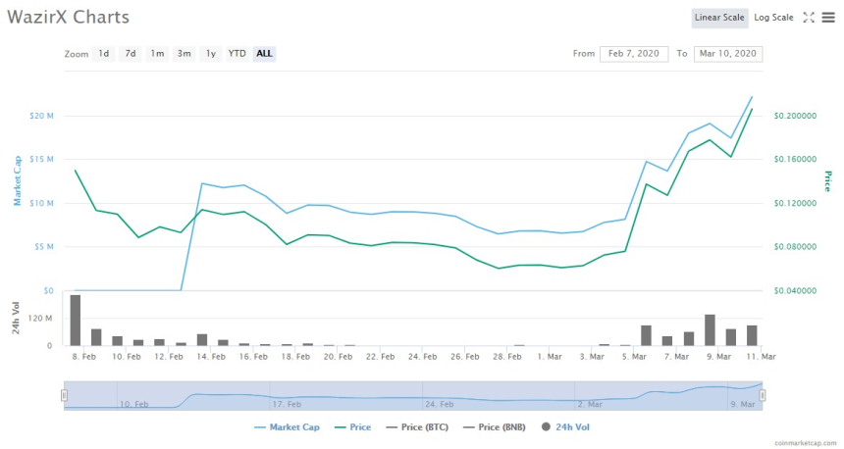Toggle 24h Vol legend item

(x=564, y=426)
